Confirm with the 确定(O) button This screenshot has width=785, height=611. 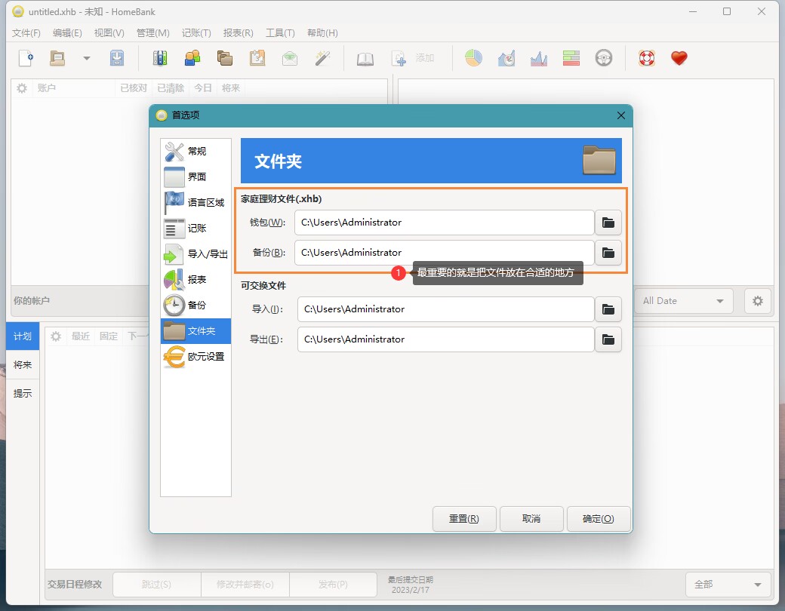(x=599, y=519)
